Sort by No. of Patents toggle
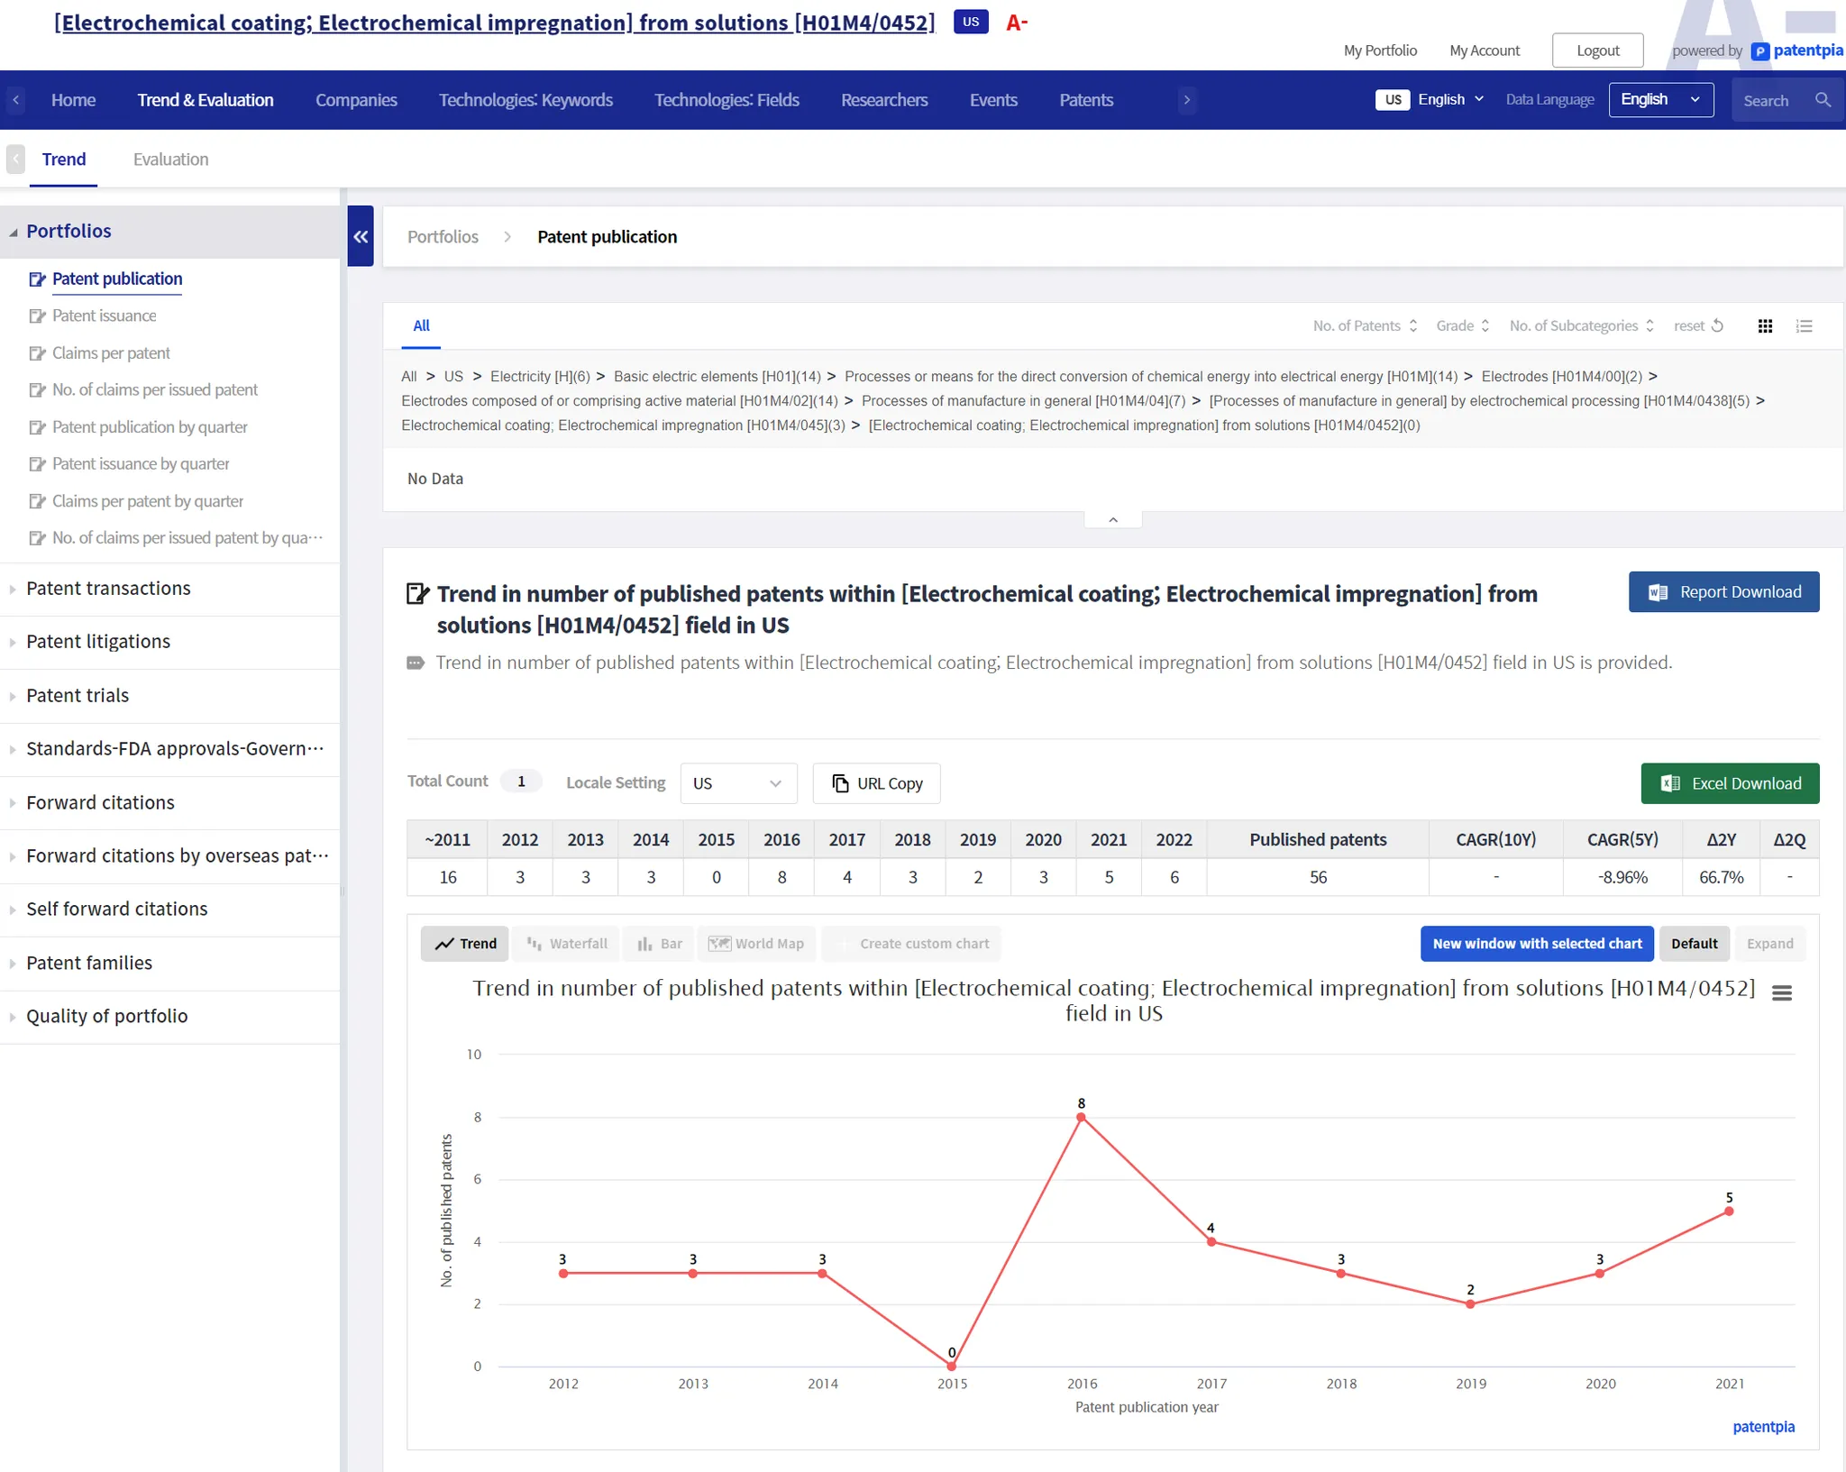Screen dimensions: 1846x1472 click(x=1365, y=325)
